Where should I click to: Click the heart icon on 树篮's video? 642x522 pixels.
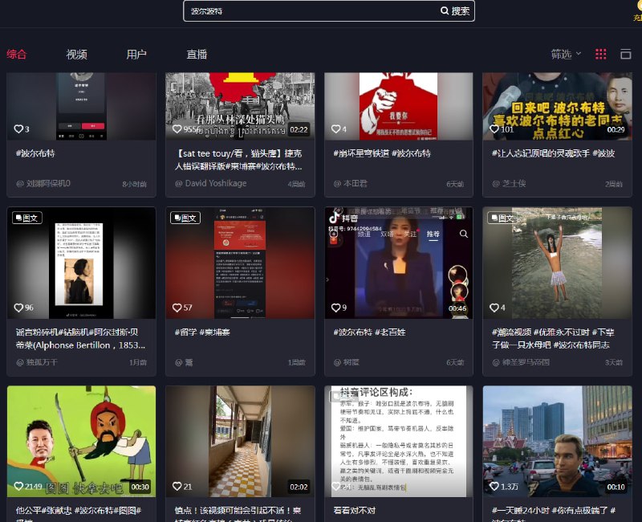click(x=335, y=308)
